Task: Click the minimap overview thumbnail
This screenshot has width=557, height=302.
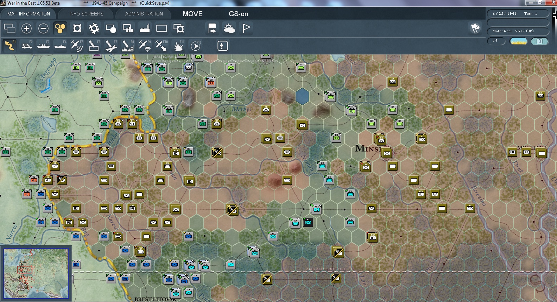Action: (36, 274)
